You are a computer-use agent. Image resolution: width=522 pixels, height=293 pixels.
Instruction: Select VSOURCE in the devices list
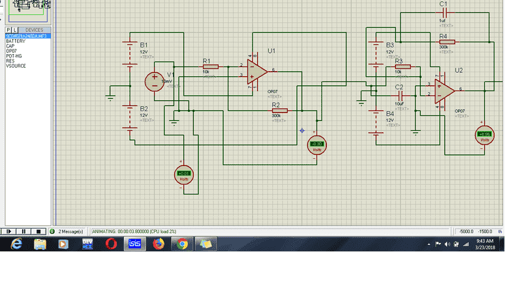16,66
